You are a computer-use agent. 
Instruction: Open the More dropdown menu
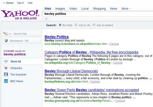point(126,9)
